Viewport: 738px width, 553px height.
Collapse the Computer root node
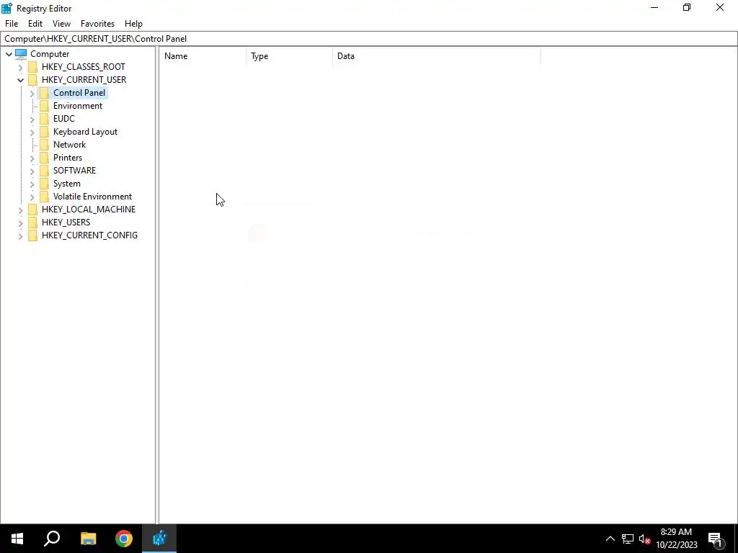click(x=9, y=54)
